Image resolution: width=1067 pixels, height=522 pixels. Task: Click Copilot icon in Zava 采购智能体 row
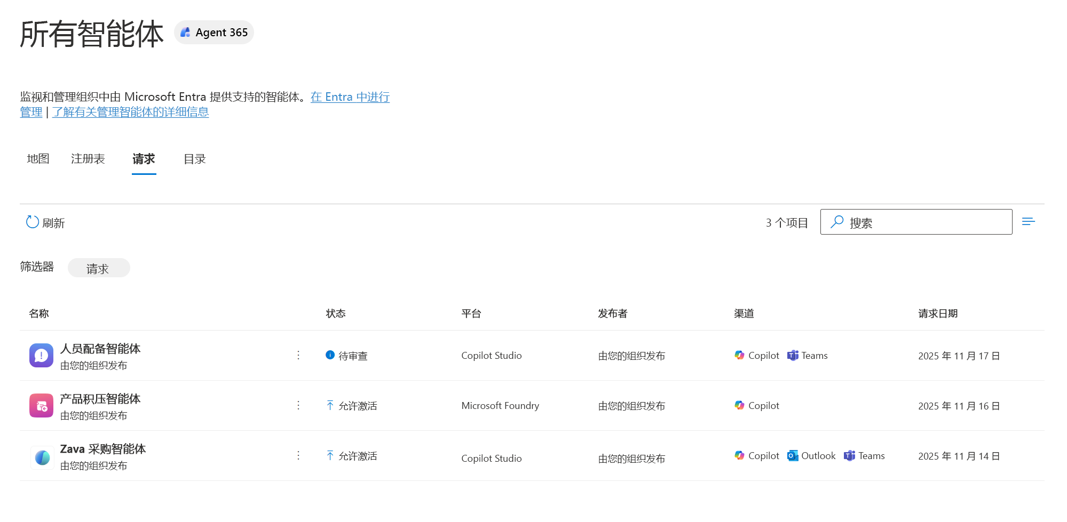click(739, 455)
